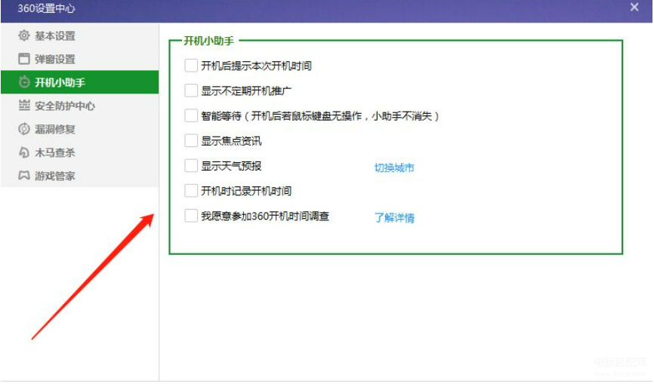Image resolution: width=654 pixels, height=384 pixels.
Task: Switch to 木马查杀 settings
Action: (79, 152)
